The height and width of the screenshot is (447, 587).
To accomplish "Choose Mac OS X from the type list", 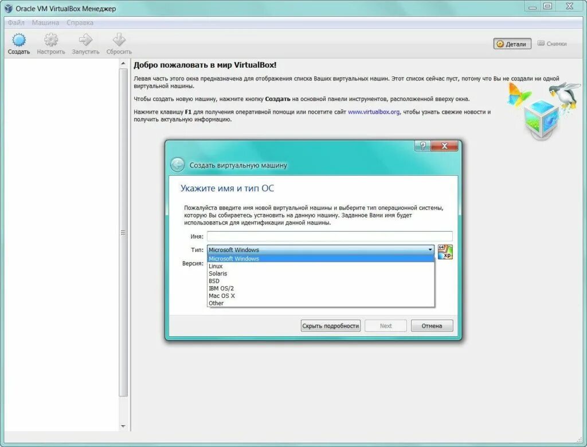I will pos(321,296).
